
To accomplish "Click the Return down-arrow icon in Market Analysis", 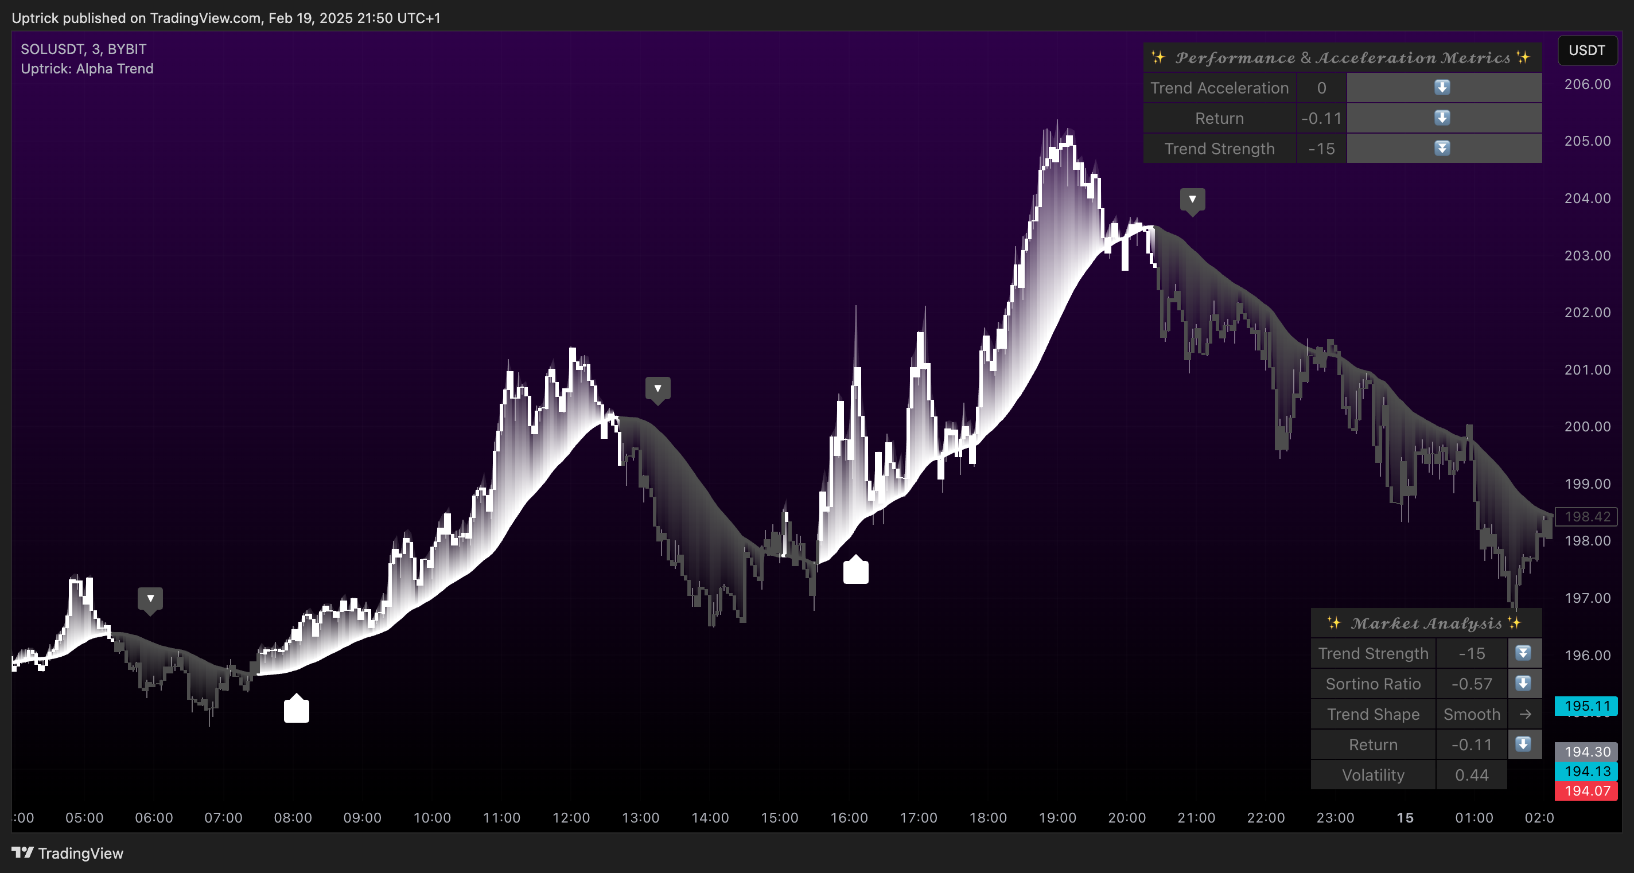I will (1523, 745).
